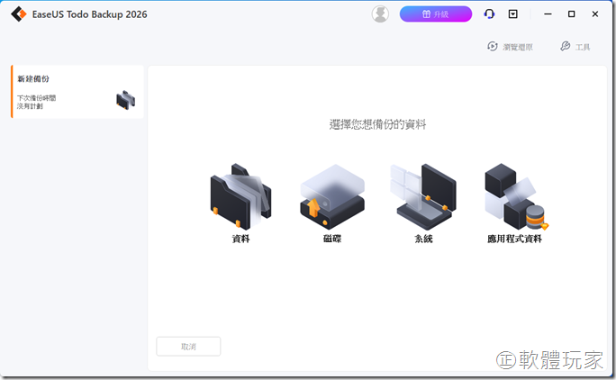This screenshot has height=380, width=616.
Task: Click the 應用程式資料 label text
Action: point(514,240)
